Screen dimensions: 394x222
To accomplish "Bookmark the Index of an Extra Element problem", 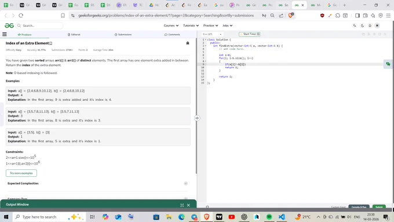I will click(x=51, y=43).
